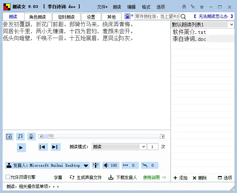Switch to the 定时朗读 tab
The height and width of the screenshot is (193, 237).
tap(66, 17)
